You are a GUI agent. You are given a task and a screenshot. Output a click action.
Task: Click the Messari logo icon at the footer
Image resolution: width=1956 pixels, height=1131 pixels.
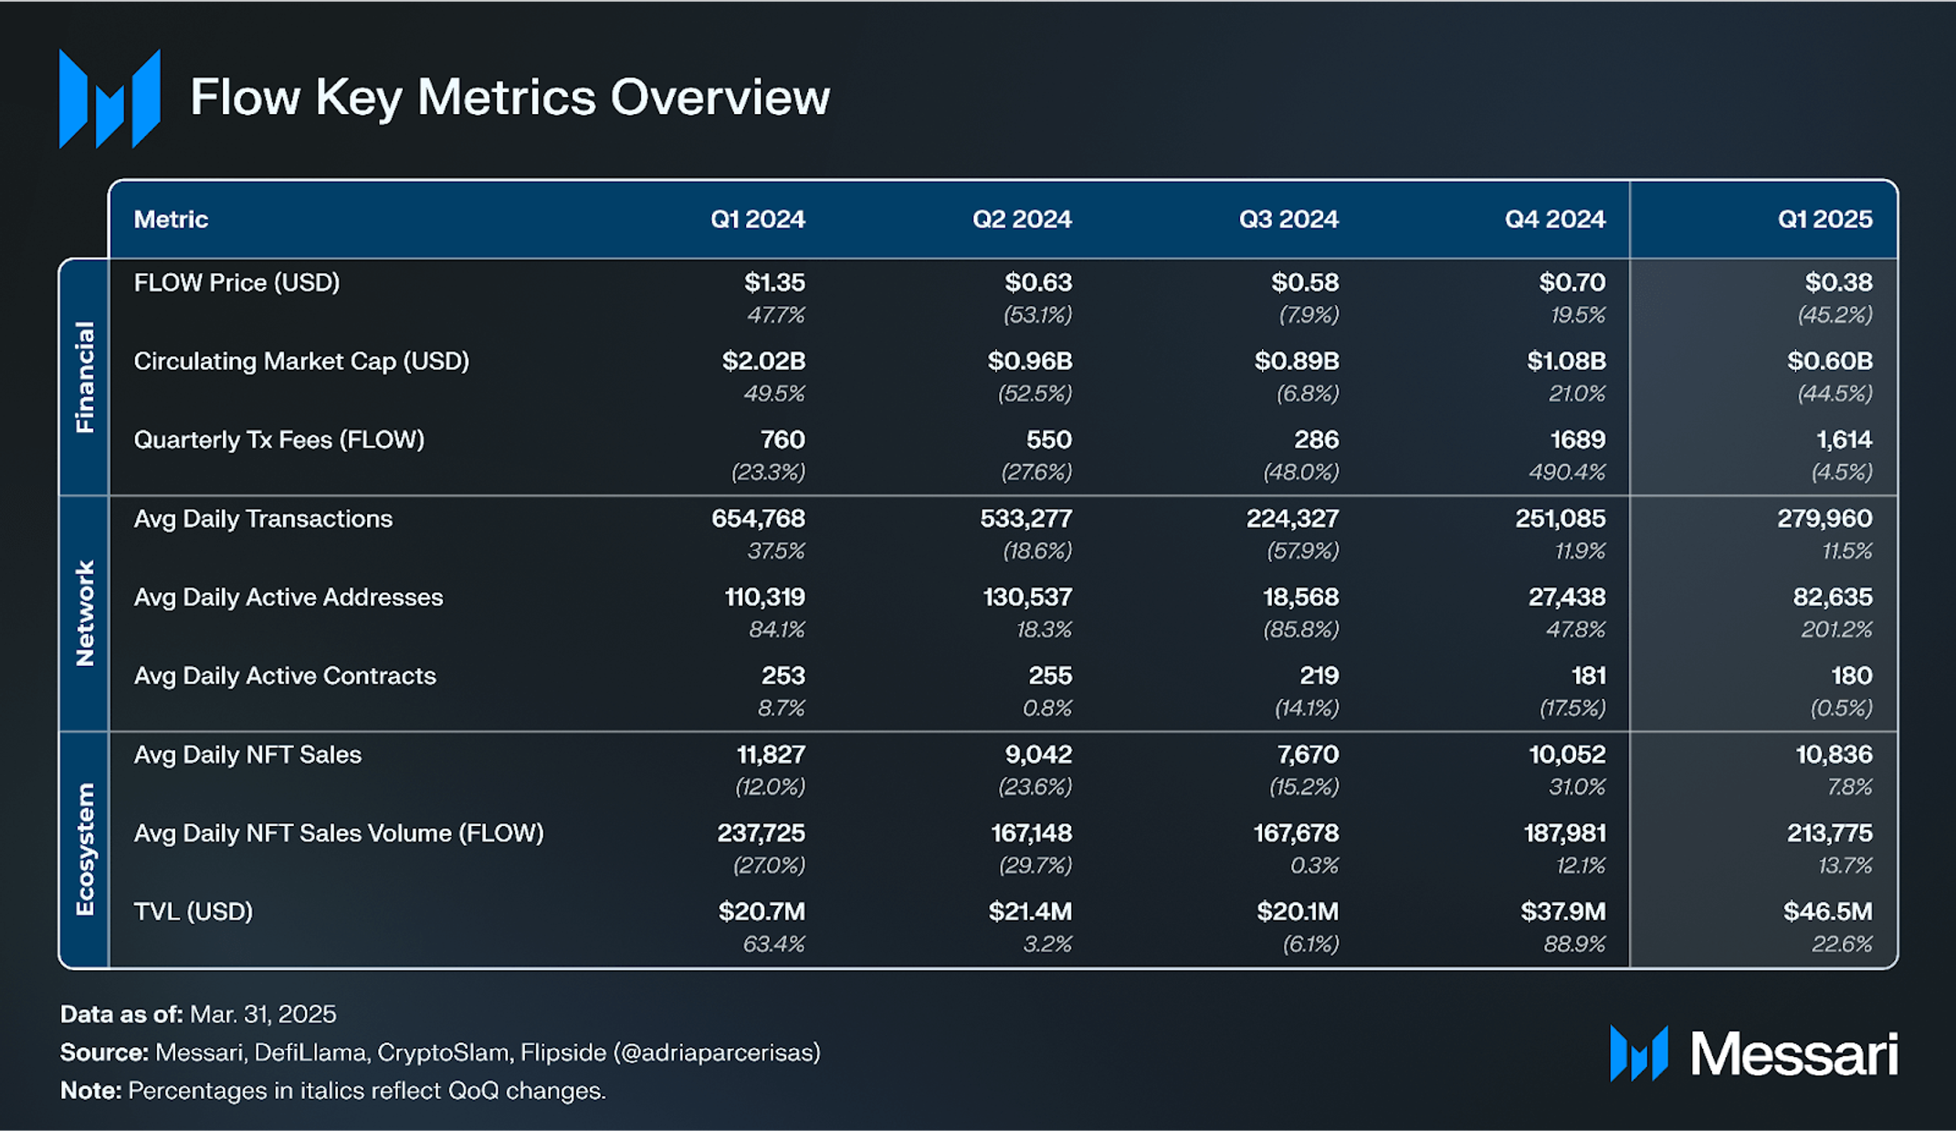1639,1053
